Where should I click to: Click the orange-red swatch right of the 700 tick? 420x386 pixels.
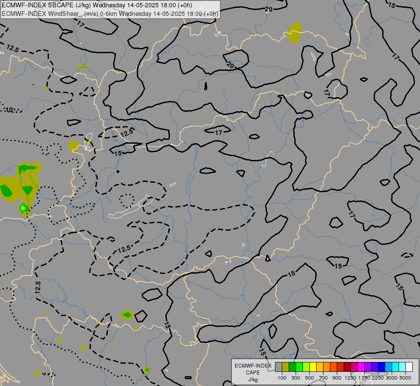(333, 367)
